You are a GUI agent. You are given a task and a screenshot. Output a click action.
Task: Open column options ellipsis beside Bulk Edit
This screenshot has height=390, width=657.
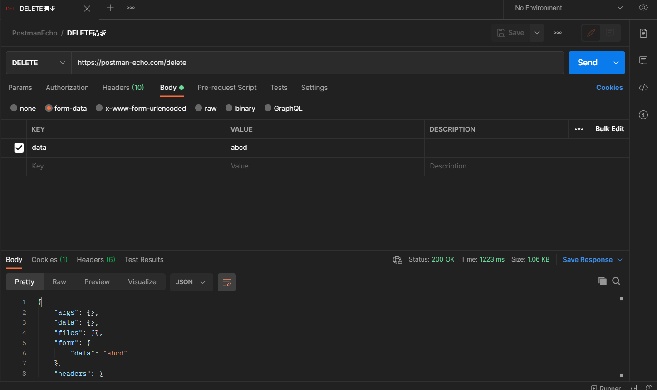click(579, 129)
